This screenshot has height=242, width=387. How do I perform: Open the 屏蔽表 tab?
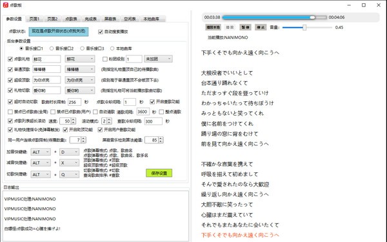click(110, 19)
